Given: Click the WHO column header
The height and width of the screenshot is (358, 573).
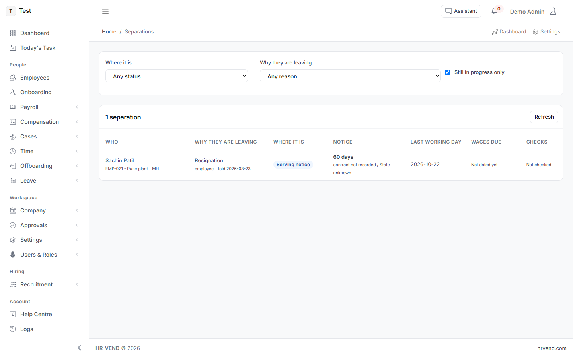Looking at the screenshot, I should pos(112,142).
